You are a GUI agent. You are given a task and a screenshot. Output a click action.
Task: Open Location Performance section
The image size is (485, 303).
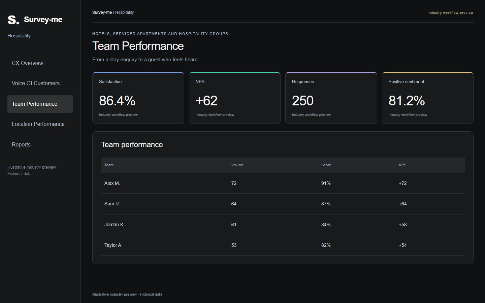[x=40, y=124]
